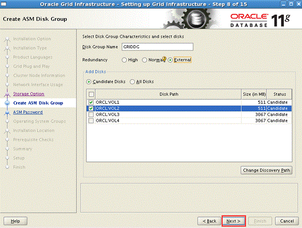Go back with the Back button

click(209, 221)
